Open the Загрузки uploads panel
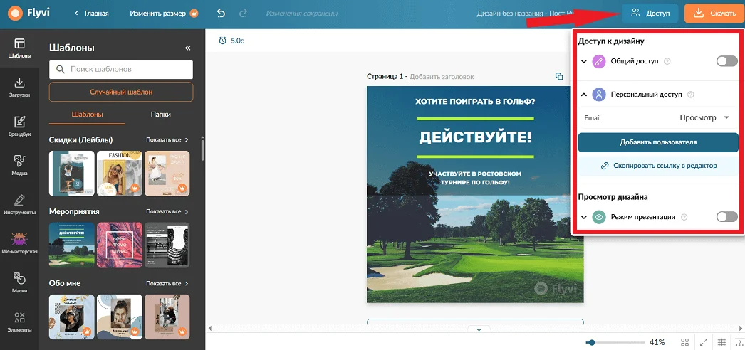The width and height of the screenshot is (745, 350). coord(19,86)
